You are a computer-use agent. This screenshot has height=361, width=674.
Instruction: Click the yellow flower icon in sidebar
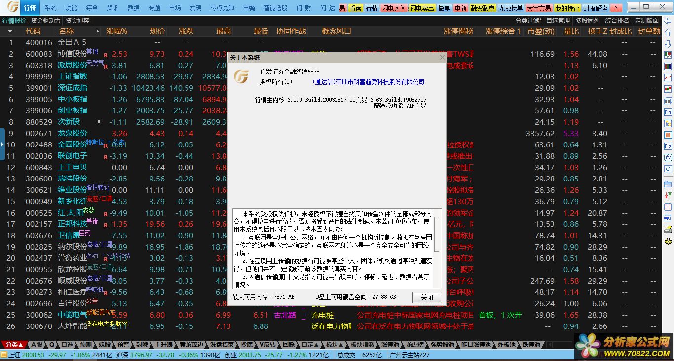[x=668, y=241]
